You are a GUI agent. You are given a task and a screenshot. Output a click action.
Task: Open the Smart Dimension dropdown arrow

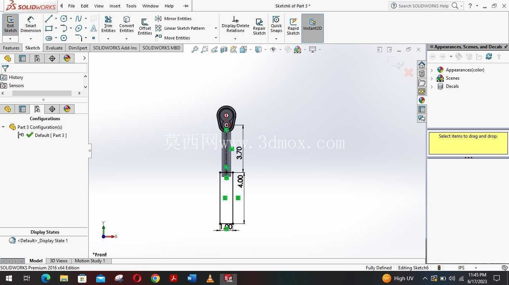tap(31, 38)
